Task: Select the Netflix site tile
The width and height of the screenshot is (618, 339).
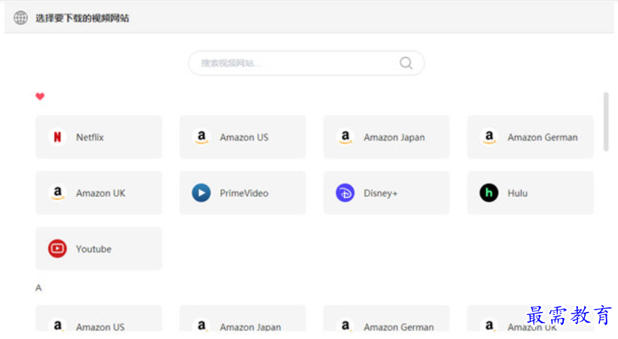Action: tap(99, 137)
